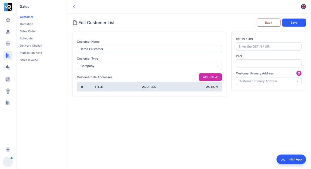Open the gift box sidebar icon
This screenshot has width=311, height=169.
pyautogui.click(x=8, y=44)
